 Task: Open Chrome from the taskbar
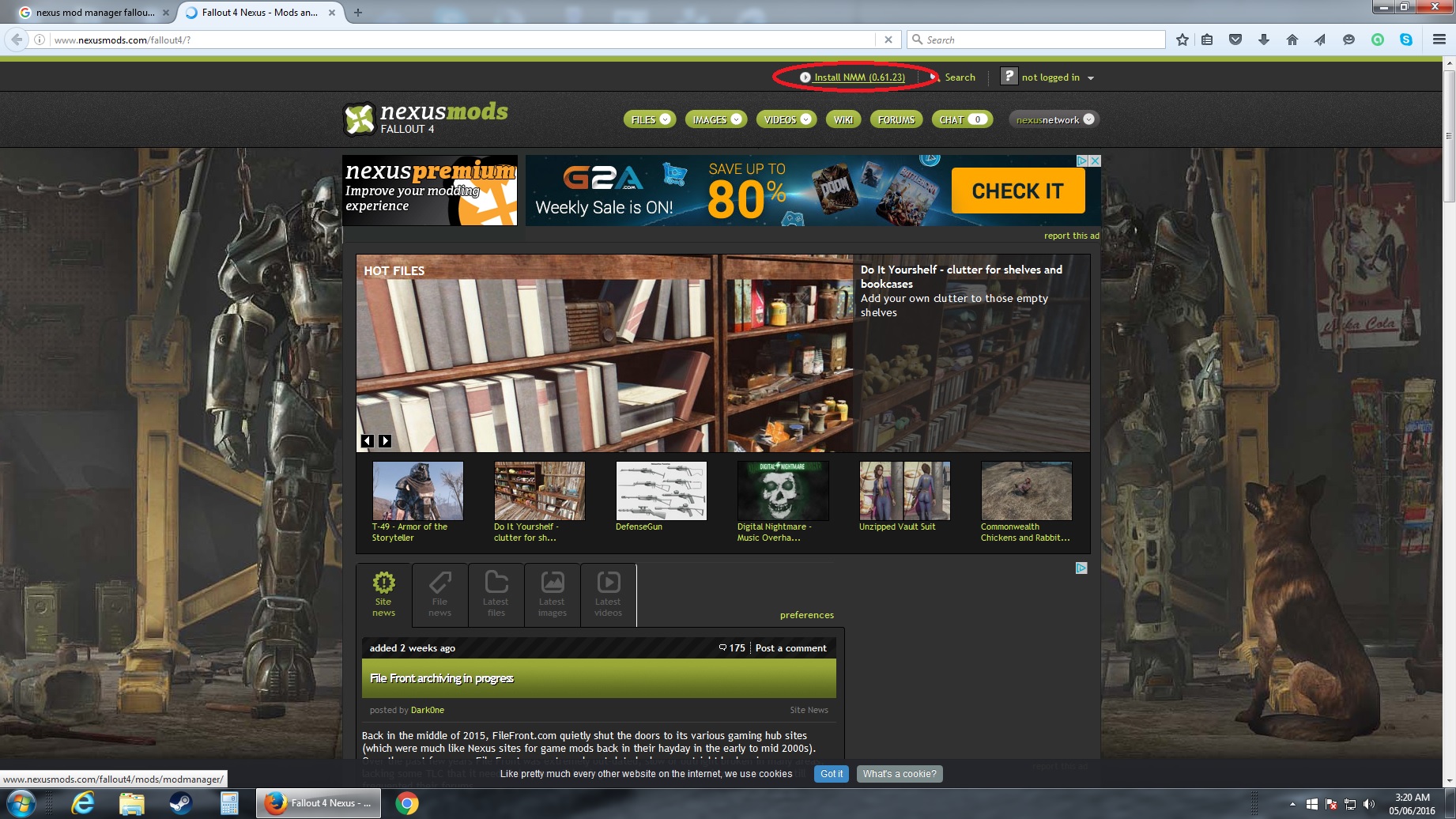(x=407, y=804)
